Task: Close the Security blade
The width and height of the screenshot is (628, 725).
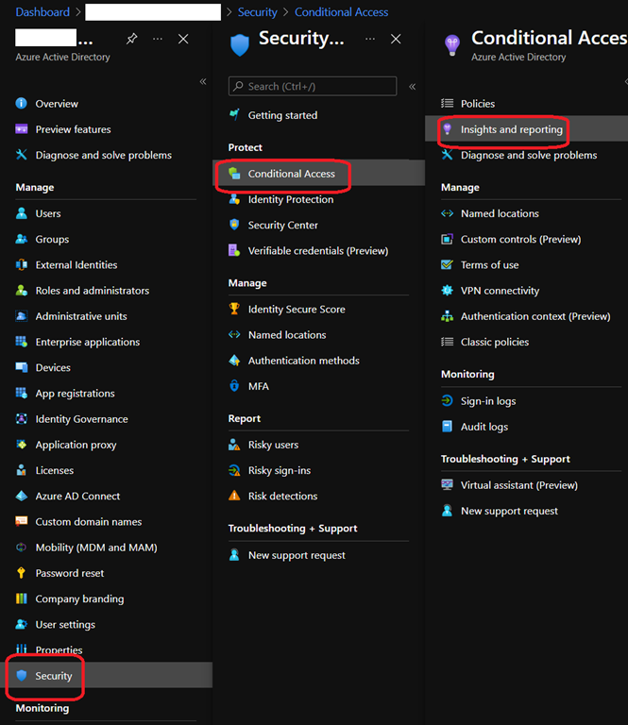Action: [396, 39]
